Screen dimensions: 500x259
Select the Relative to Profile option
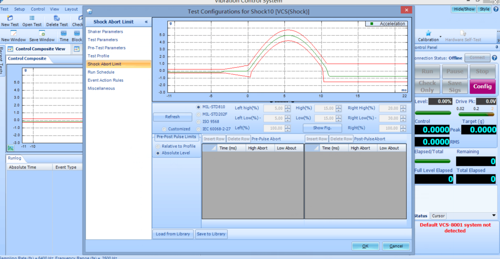(x=158, y=146)
